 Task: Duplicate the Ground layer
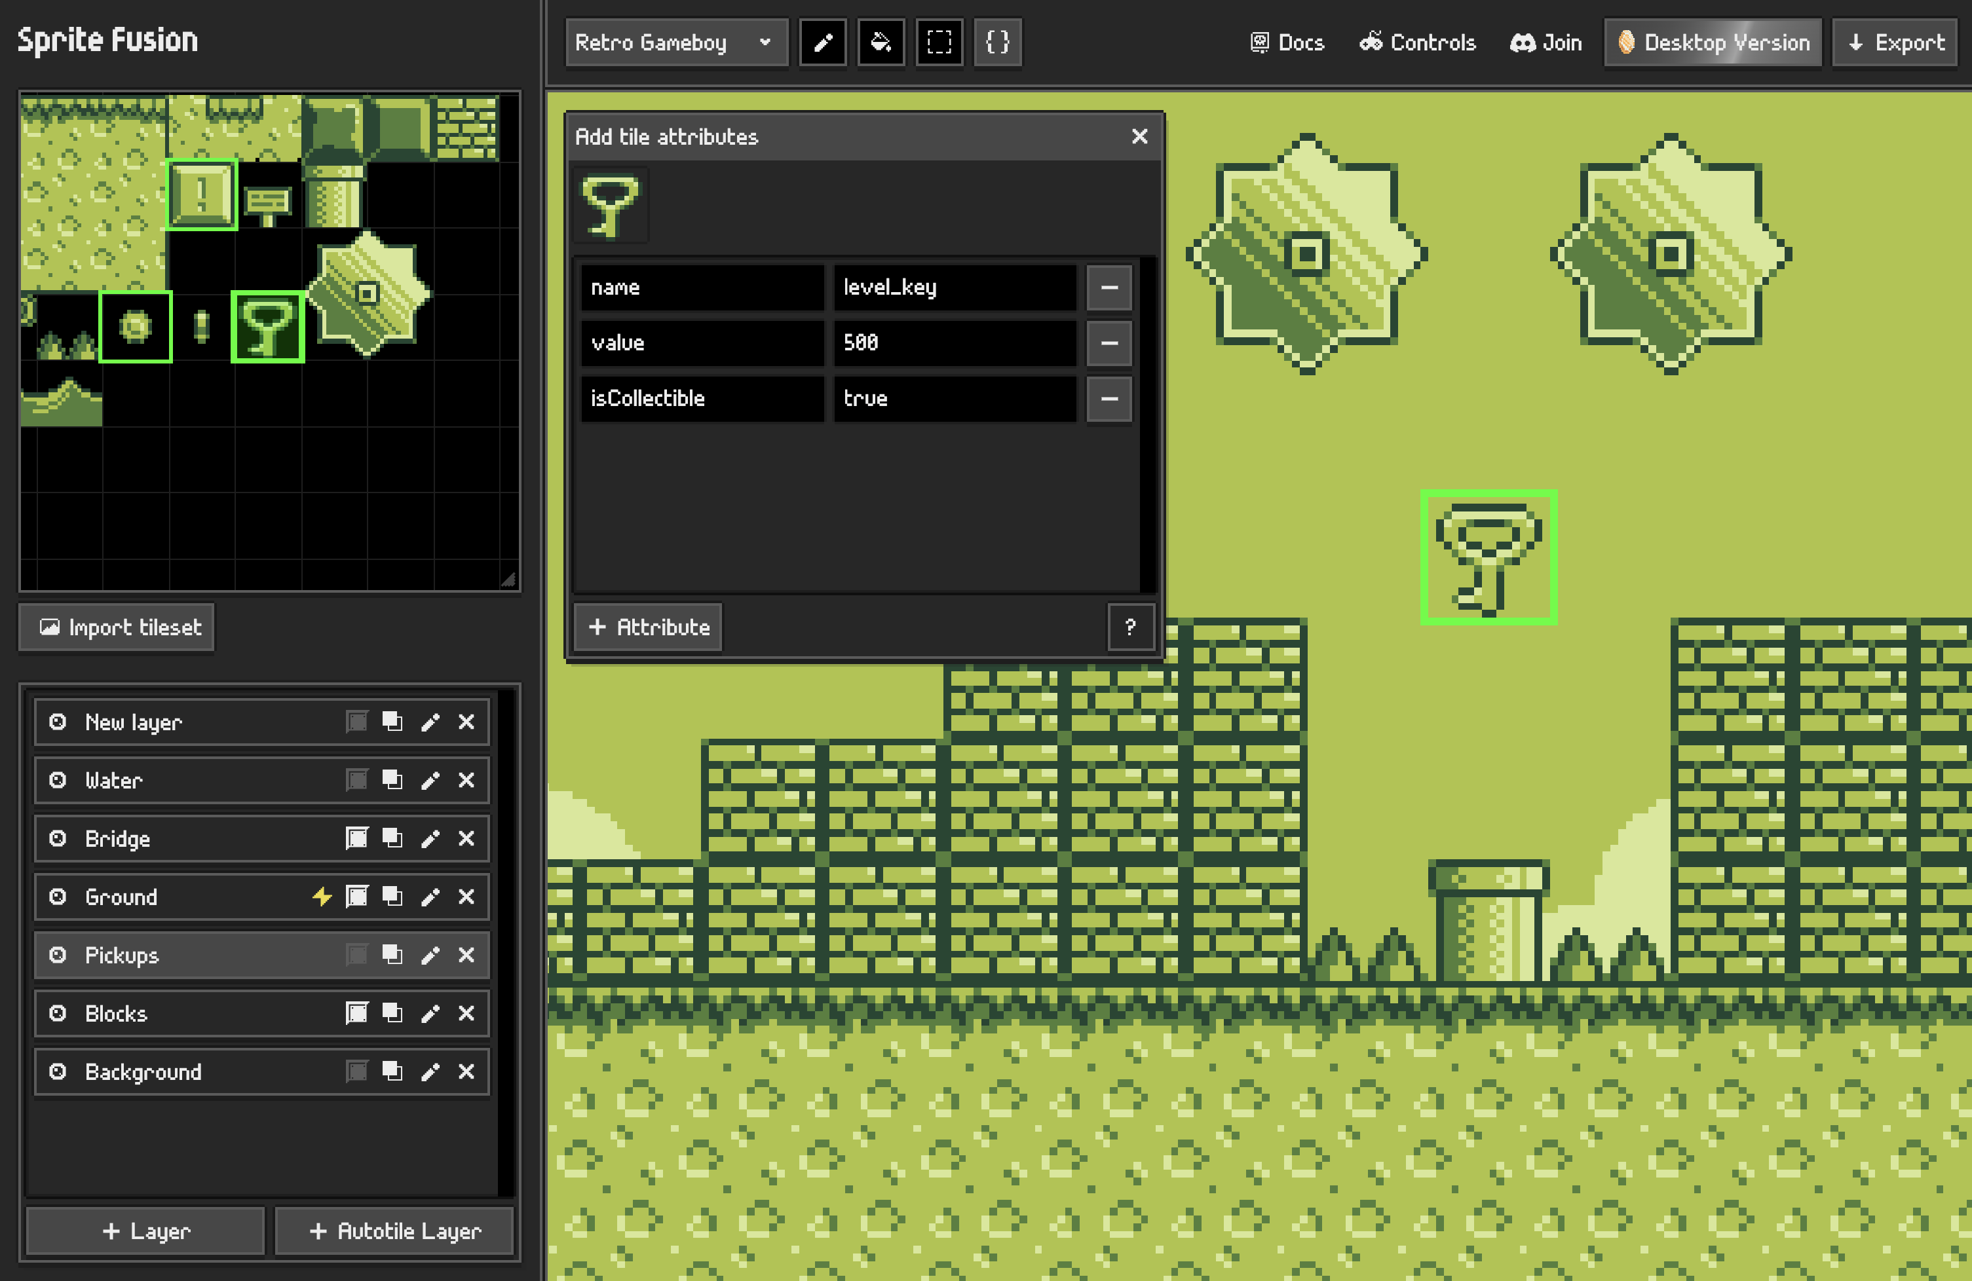tap(392, 897)
